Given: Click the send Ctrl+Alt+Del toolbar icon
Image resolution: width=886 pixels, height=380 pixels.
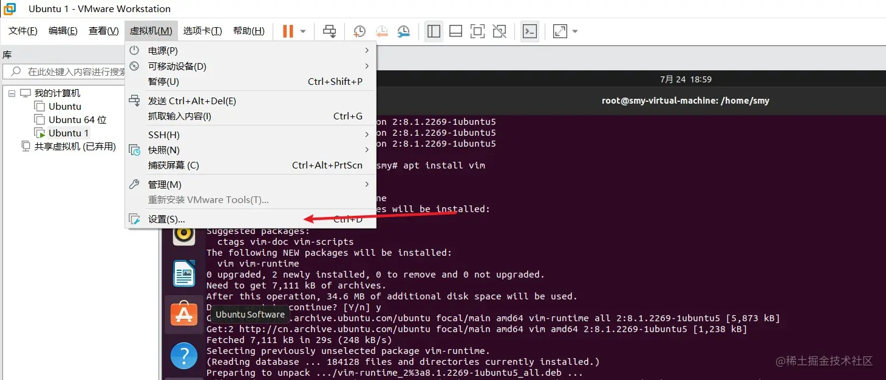Looking at the screenshot, I should [x=329, y=31].
